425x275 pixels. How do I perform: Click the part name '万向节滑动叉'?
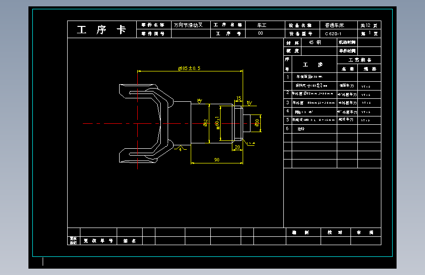click(188, 25)
